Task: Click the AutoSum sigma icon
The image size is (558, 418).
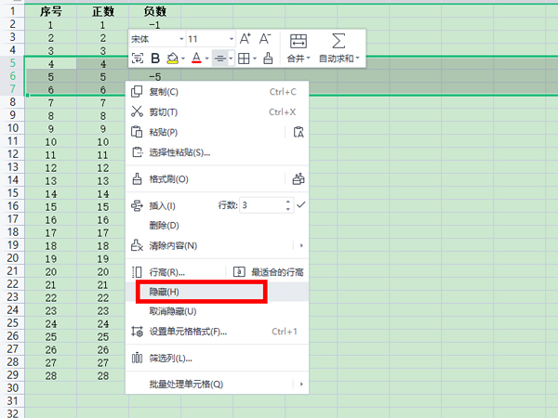Action: tap(339, 41)
